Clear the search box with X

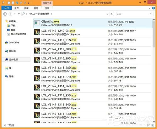(151, 14)
